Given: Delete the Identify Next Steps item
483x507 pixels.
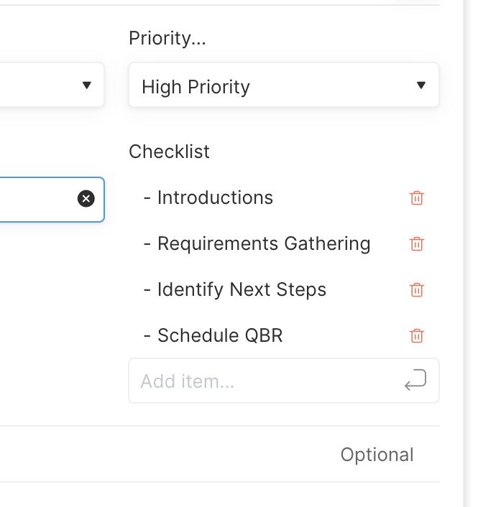Looking at the screenshot, I should pos(417,289).
